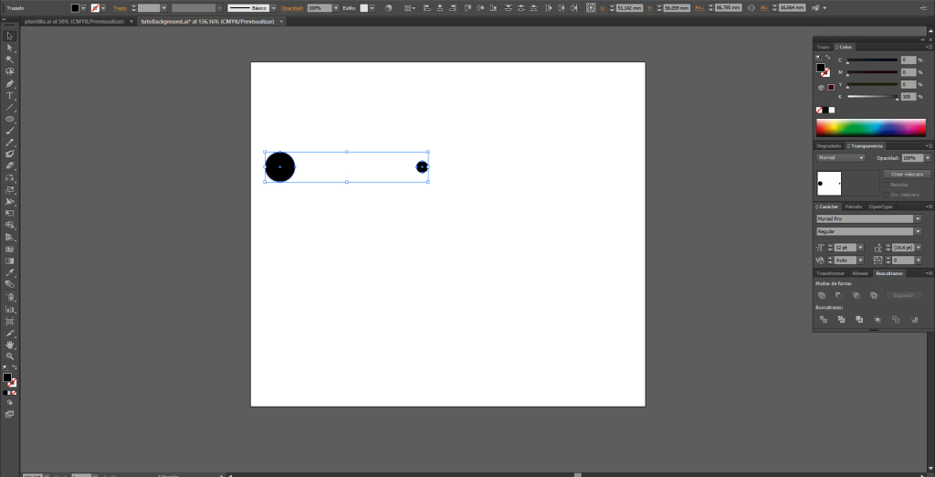Click the Crear máscara button
The height and width of the screenshot is (477, 935).
coord(907,175)
